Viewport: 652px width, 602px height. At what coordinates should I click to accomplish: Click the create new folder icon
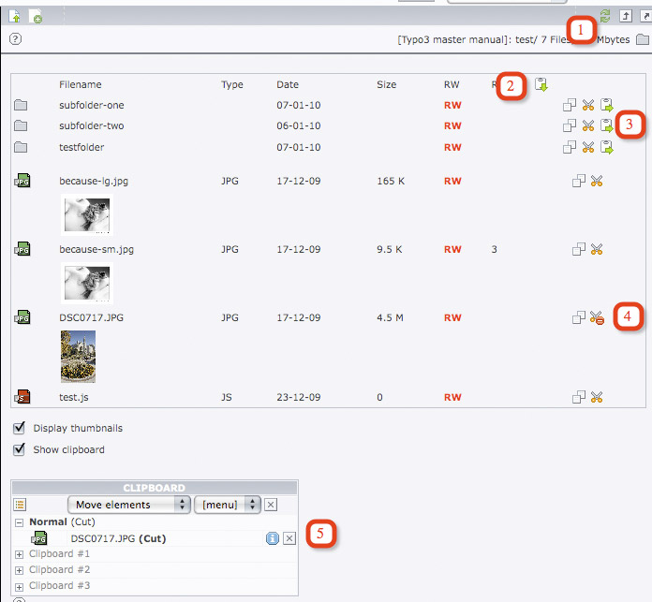tap(36, 17)
